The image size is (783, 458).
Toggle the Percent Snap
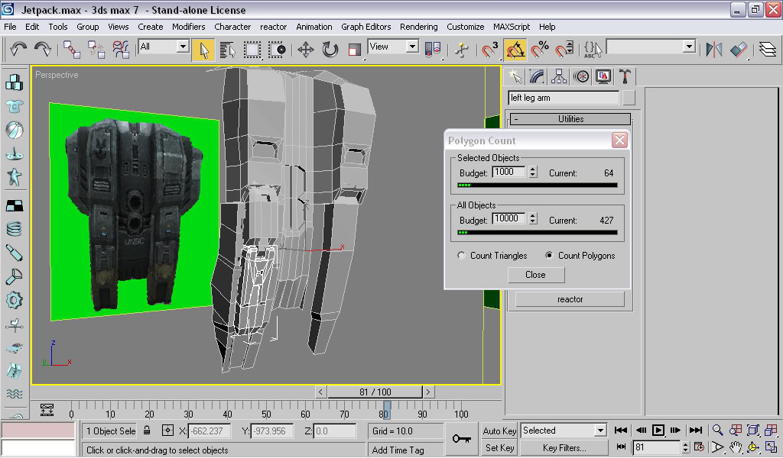click(540, 50)
